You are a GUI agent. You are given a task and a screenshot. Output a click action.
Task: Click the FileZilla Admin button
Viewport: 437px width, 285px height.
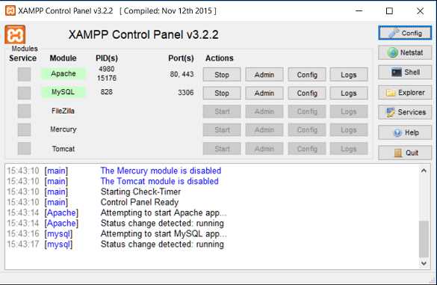[x=264, y=111]
